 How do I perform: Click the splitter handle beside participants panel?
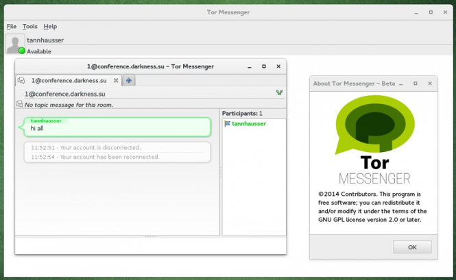tap(220, 175)
